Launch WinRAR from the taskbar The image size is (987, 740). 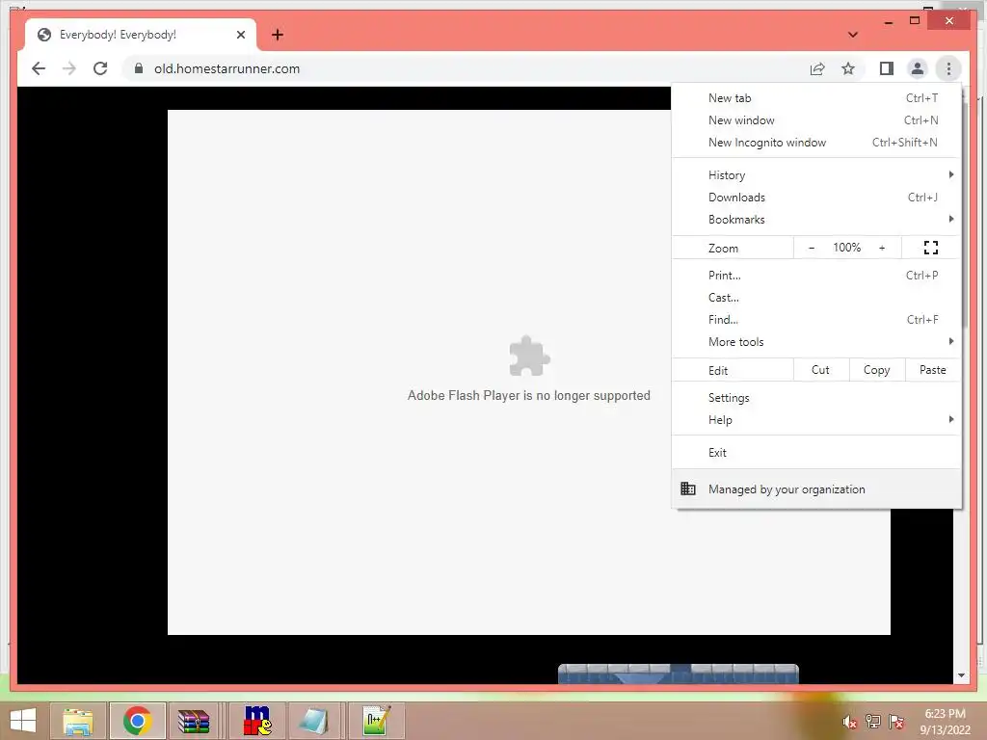coord(194,721)
